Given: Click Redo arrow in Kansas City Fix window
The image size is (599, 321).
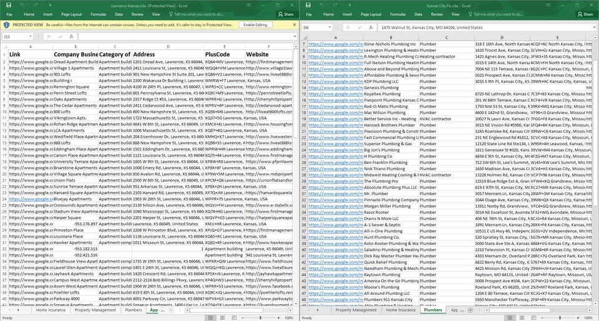Looking at the screenshot, I should [335, 5].
